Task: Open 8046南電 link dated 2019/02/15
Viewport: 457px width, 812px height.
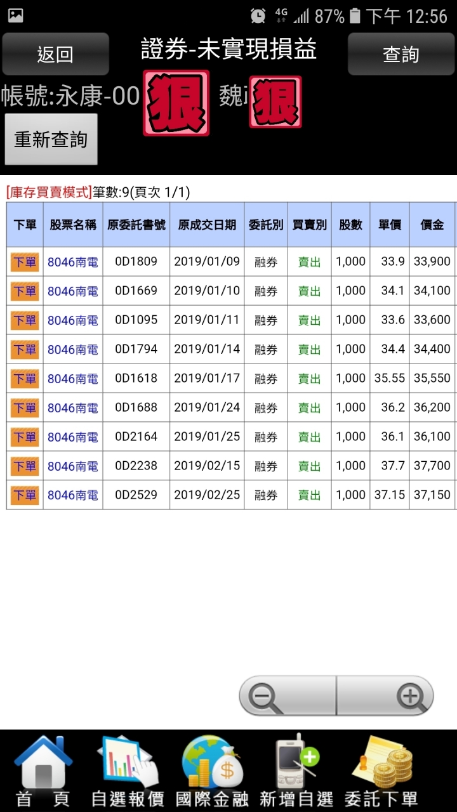Action: [73, 466]
